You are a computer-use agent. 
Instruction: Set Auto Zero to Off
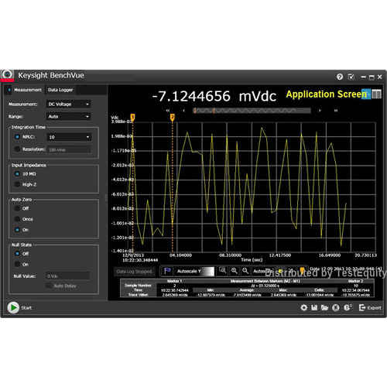pyautogui.click(x=17, y=208)
